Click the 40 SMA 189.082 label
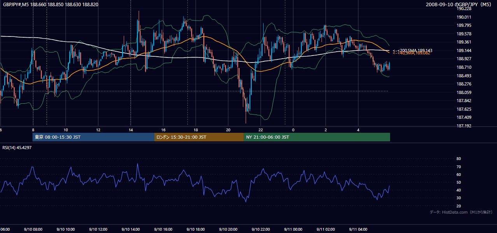The width and height of the screenshot is (497, 233). [411, 53]
